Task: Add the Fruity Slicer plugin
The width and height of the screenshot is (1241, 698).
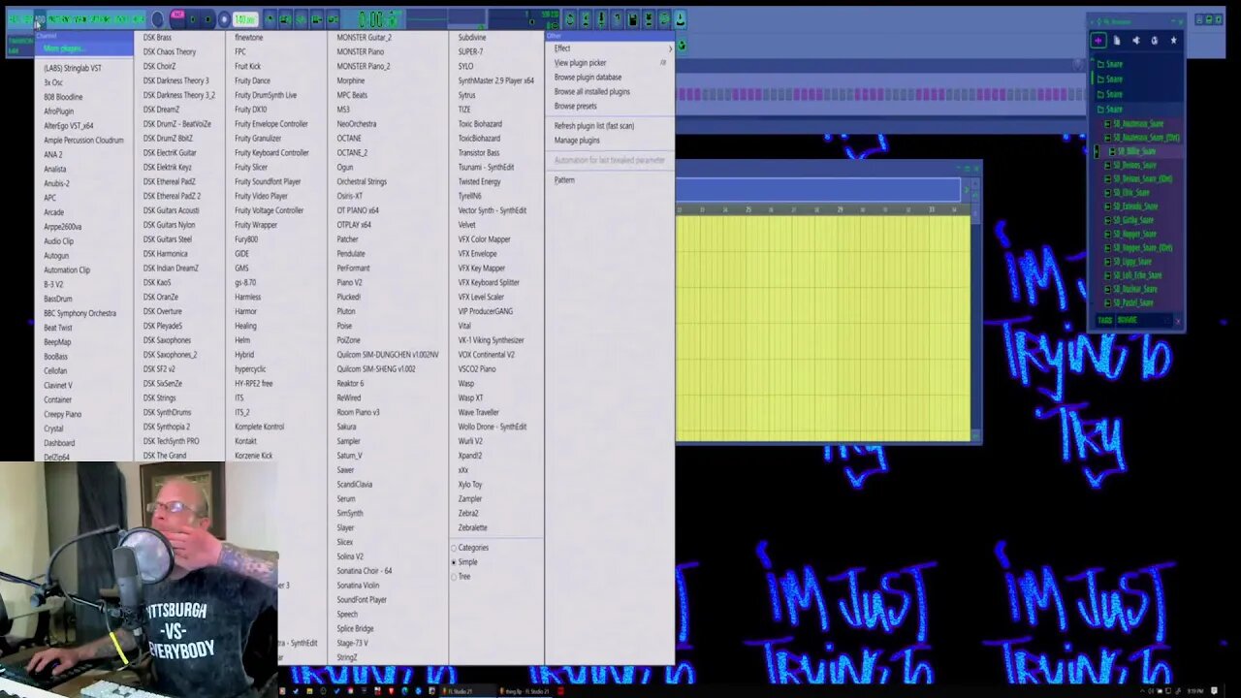Action: coord(251,167)
